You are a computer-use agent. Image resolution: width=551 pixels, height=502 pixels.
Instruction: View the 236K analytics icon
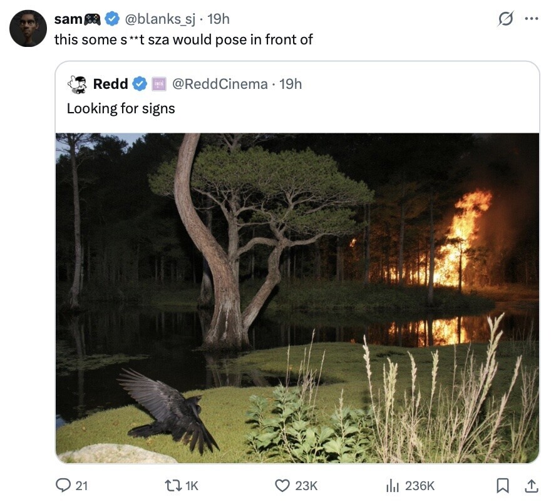coord(393,485)
